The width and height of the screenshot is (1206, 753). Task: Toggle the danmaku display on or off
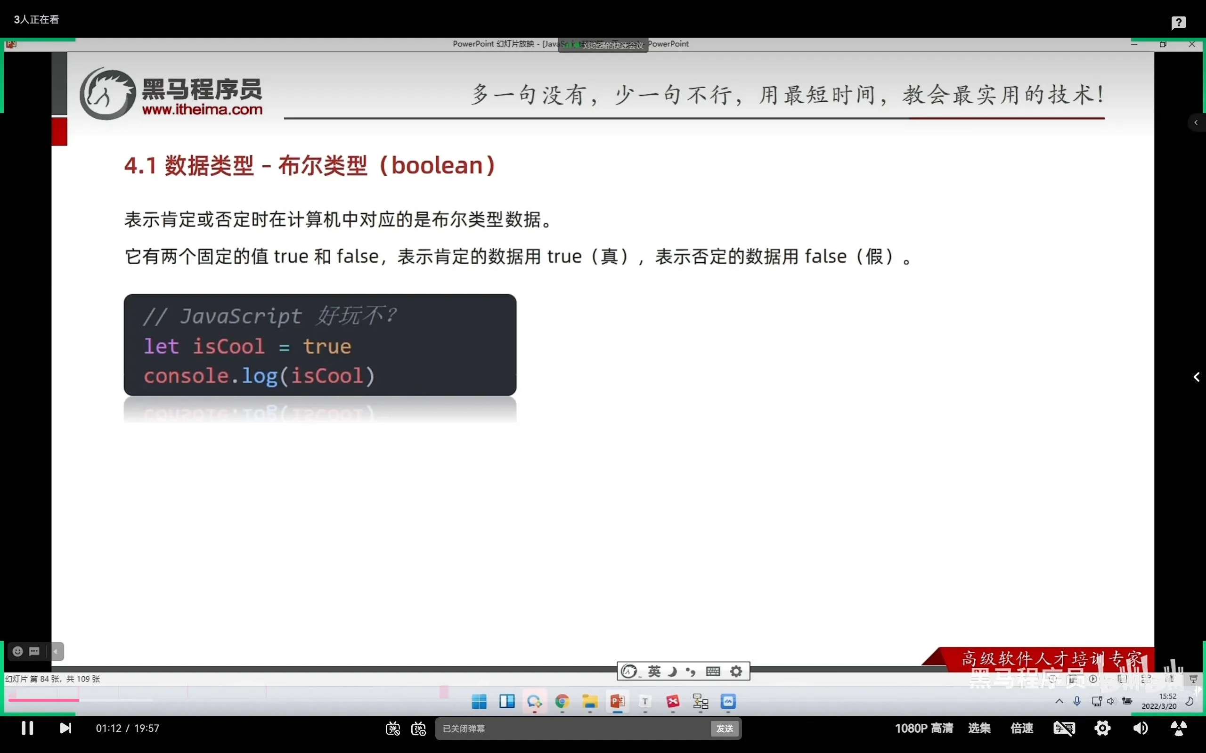coord(392,729)
